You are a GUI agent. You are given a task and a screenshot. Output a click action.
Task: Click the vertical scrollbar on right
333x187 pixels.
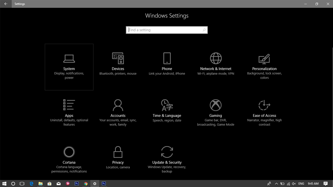332,109
